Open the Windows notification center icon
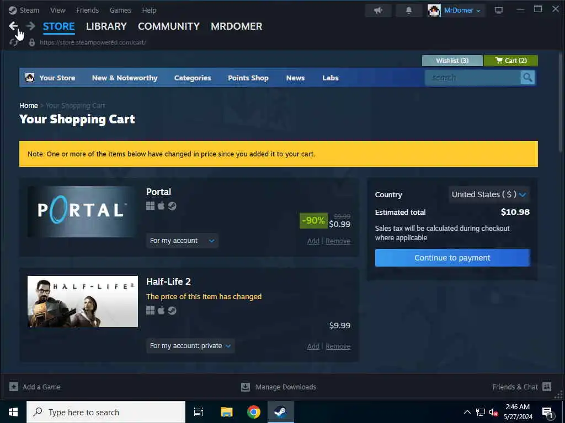The width and height of the screenshot is (565, 423). 547,413
